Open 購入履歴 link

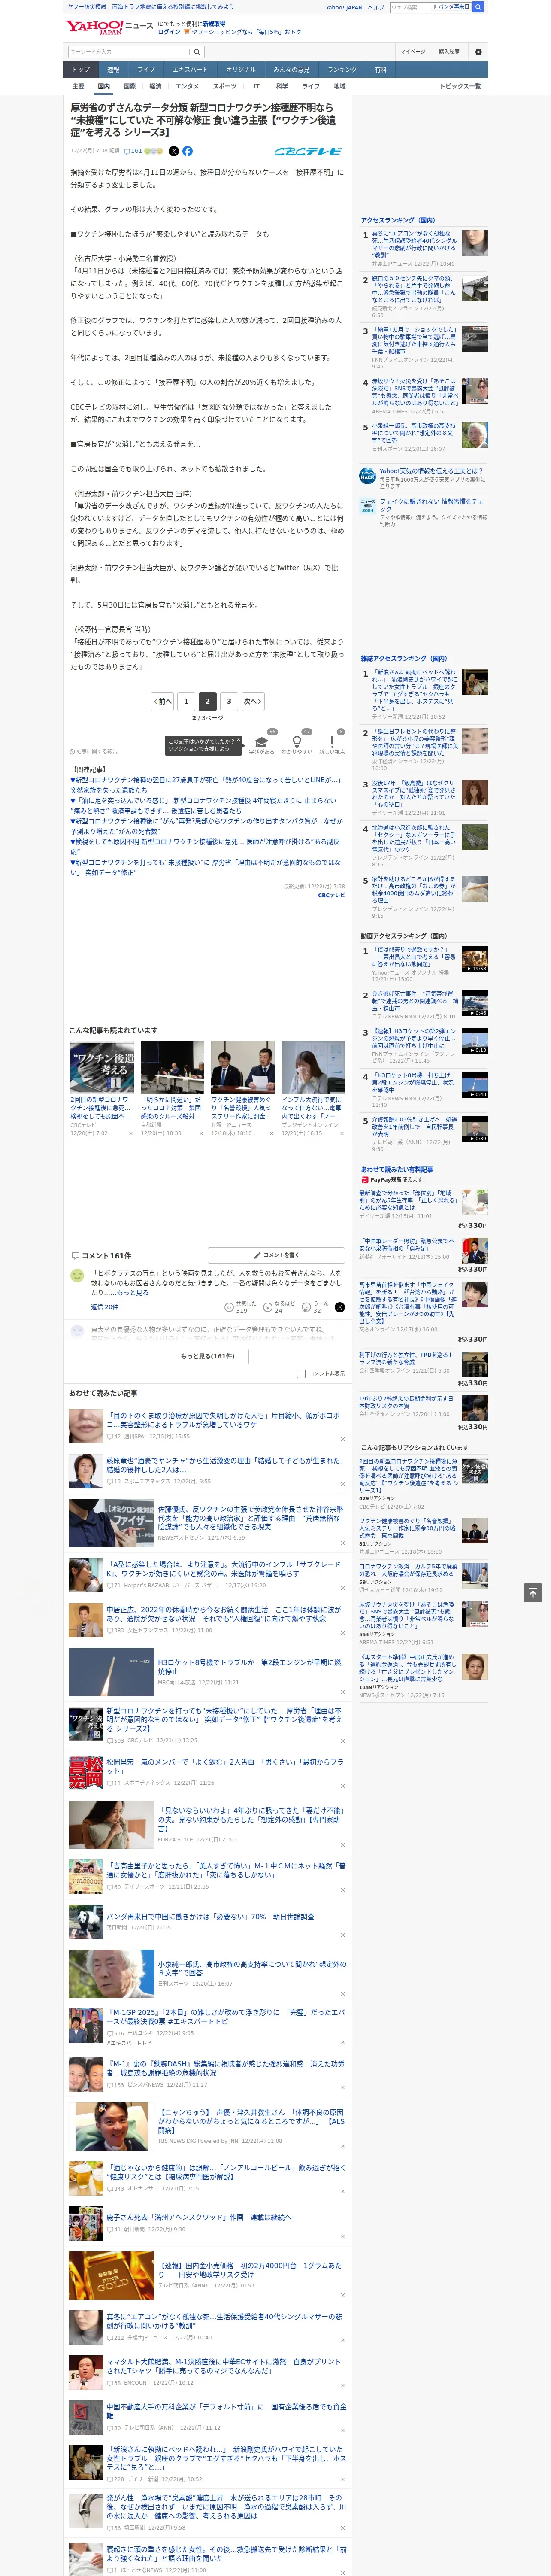(449, 52)
